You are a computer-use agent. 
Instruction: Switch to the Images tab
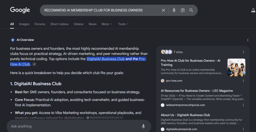tap(24, 24)
